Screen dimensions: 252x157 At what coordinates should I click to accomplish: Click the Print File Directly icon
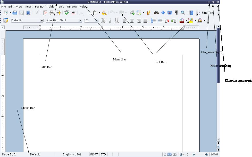[x=52, y=13]
